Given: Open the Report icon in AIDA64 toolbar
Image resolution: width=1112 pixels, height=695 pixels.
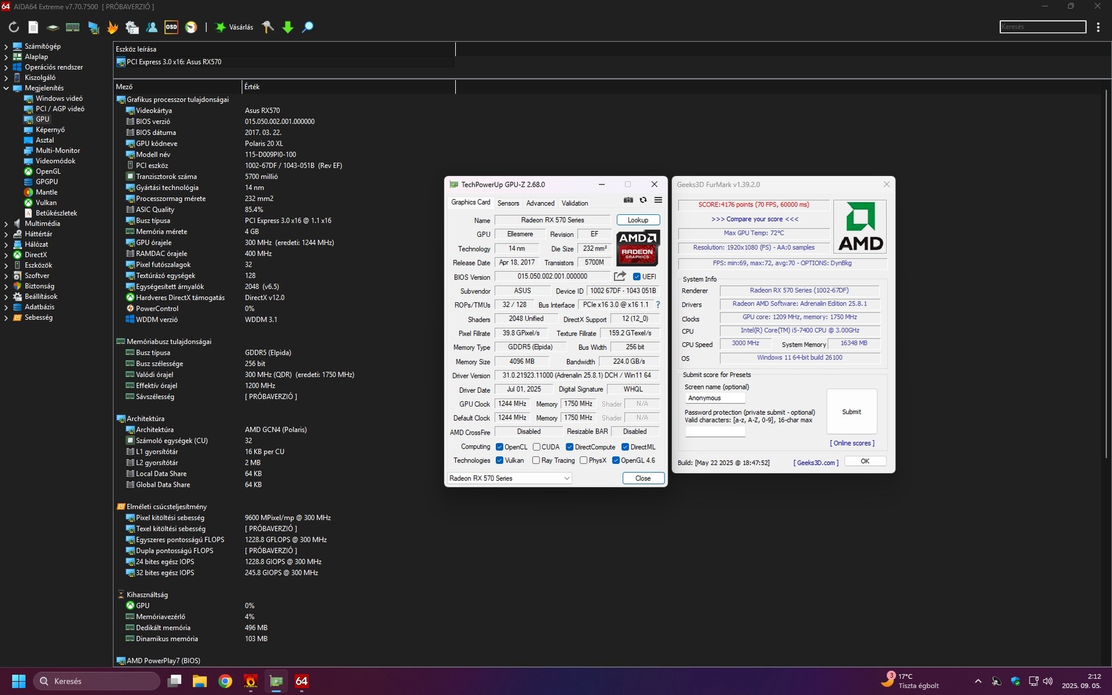Looking at the screenshot, I should pyautogui.click(x=33, y=27).
